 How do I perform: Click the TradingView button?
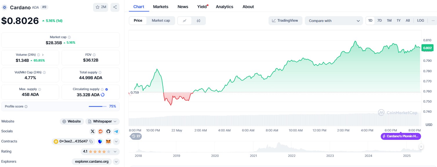(285, 21)
